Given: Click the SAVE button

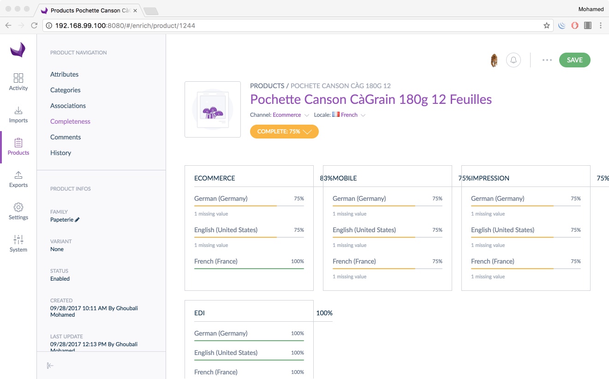Looking at the screenshot, I should coord(574,60).
